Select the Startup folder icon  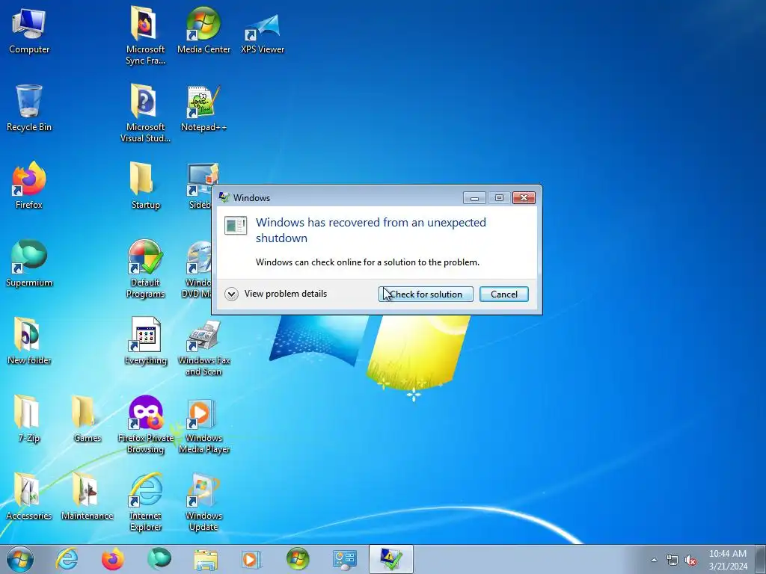[x=145, y=185]
